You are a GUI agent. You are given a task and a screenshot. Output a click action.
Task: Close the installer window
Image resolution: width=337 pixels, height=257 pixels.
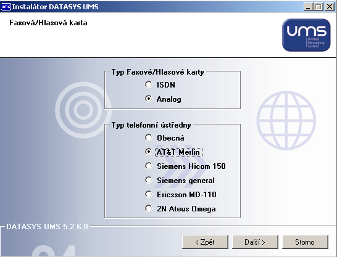point(330,7)
